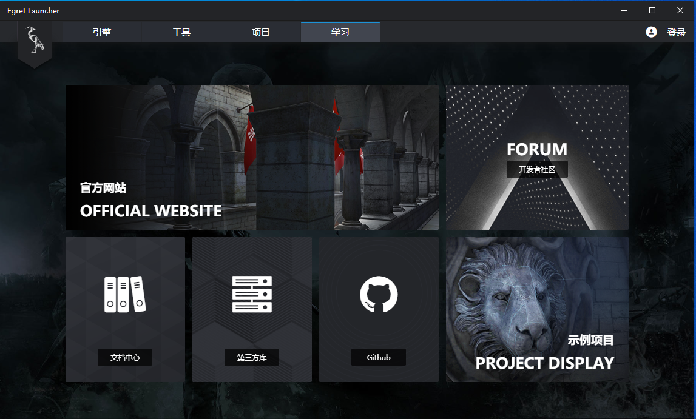Click the user avatar icon near 登录
696x419 pixels.
pos(651,32)
